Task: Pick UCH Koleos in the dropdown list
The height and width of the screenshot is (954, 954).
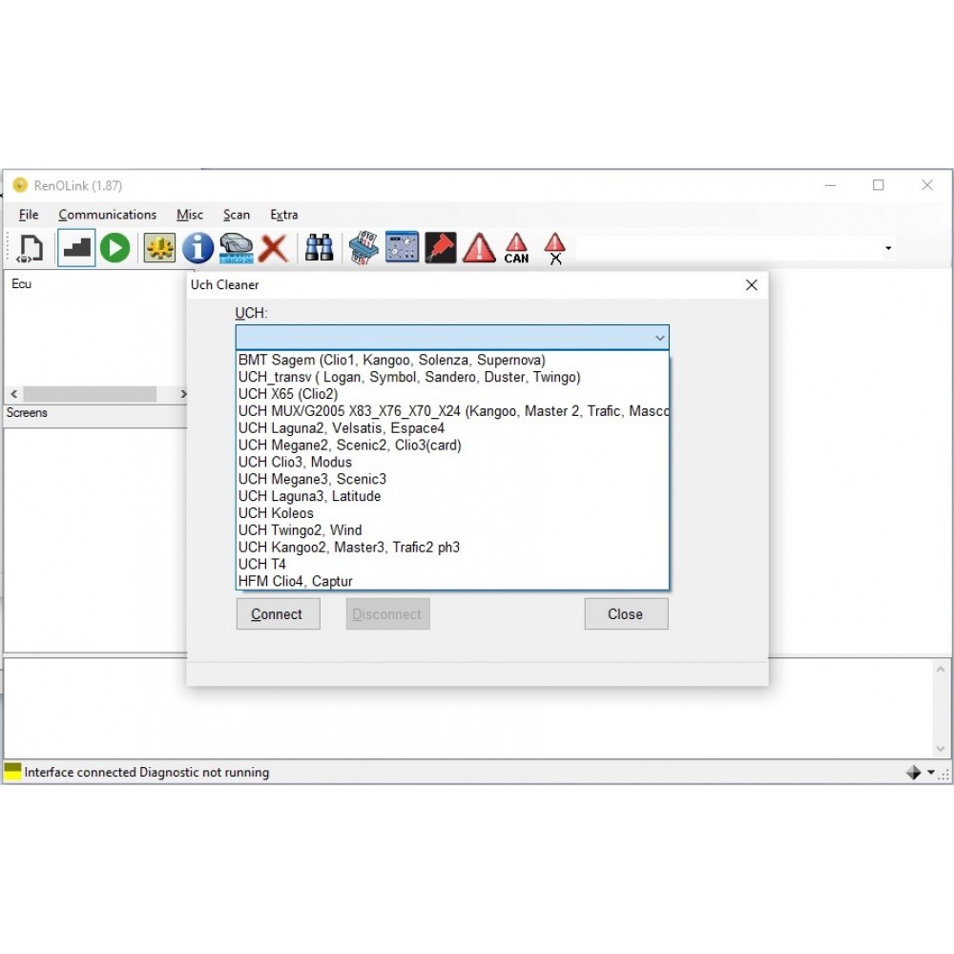Action: click(276, 513)
